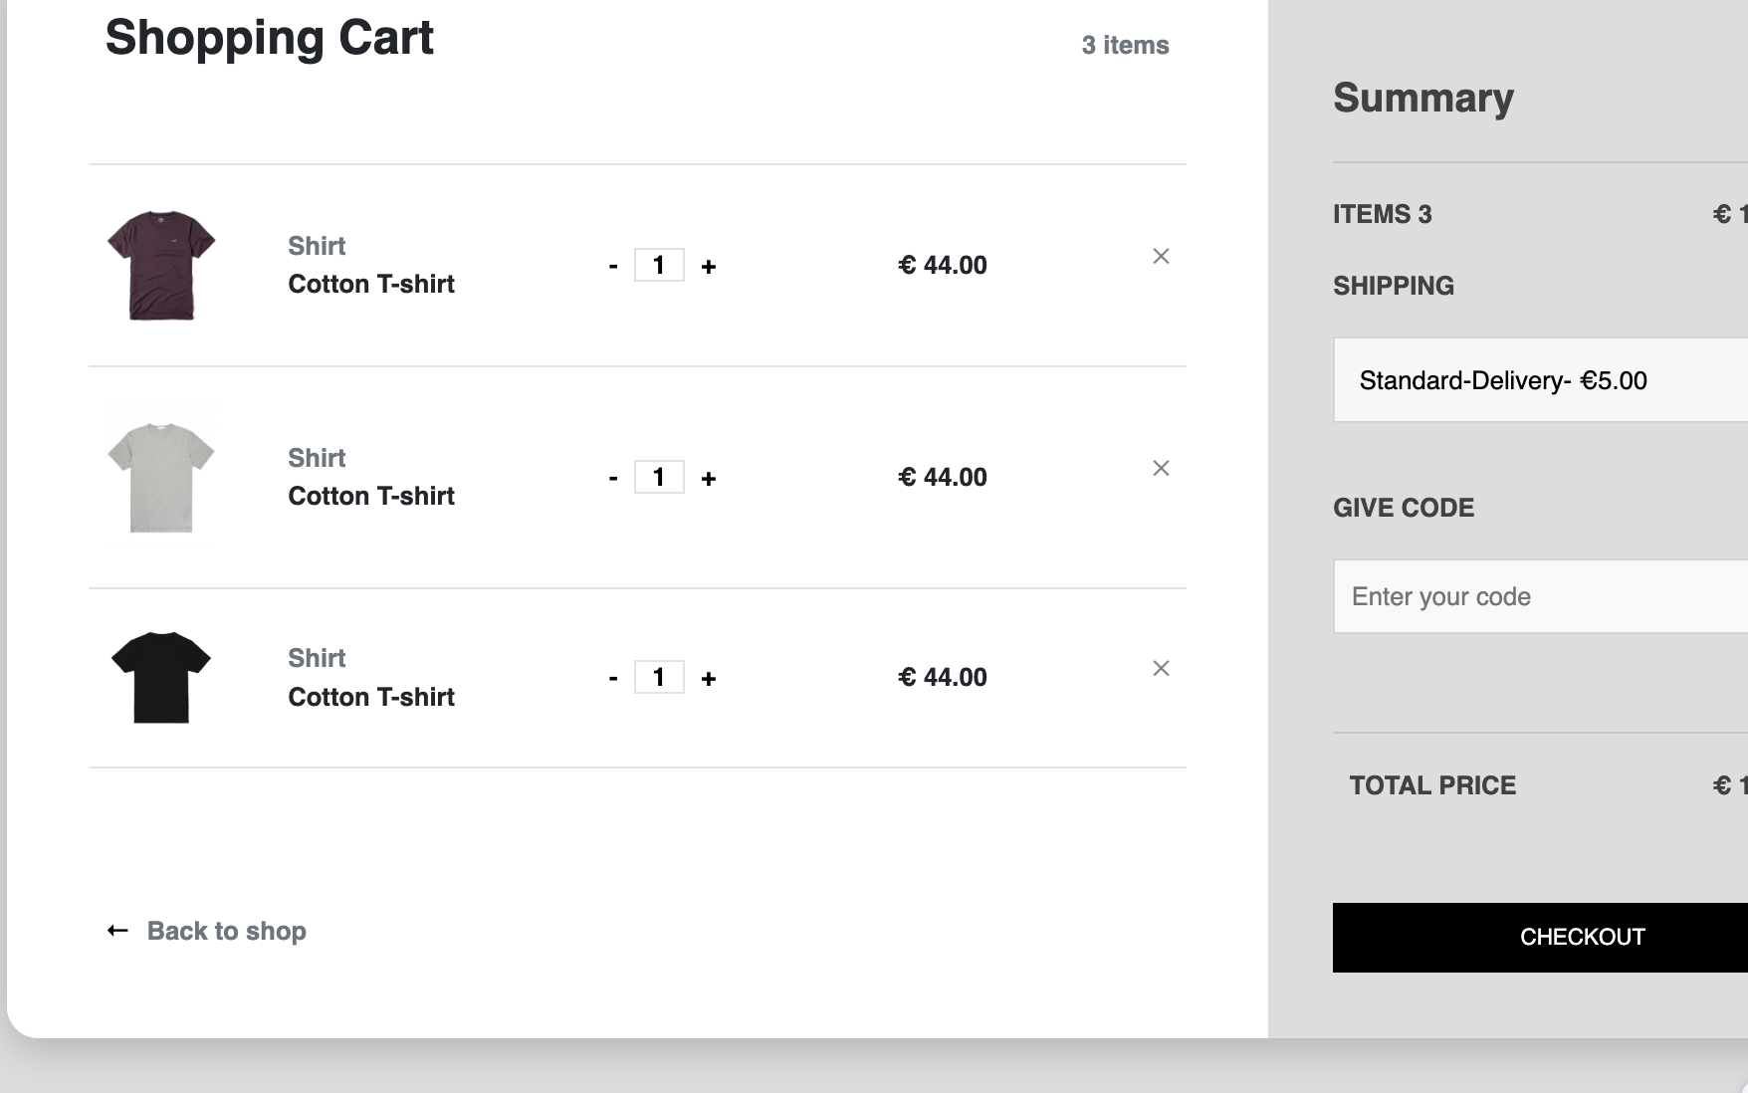Go back via Back to shop link

coord(227,931)
